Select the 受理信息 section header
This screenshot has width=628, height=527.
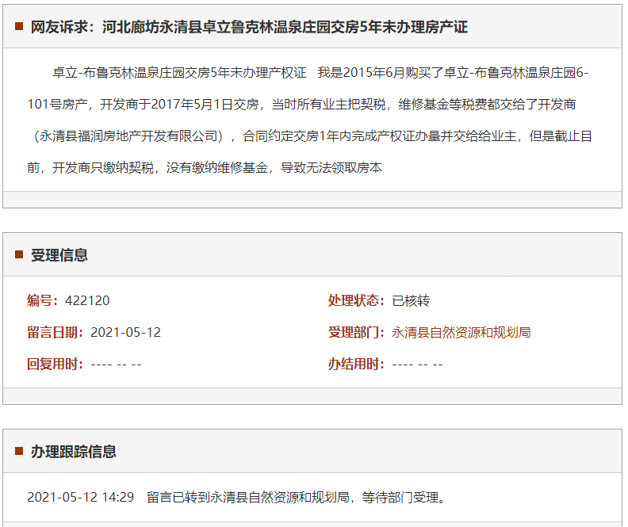tap(59, 255)
